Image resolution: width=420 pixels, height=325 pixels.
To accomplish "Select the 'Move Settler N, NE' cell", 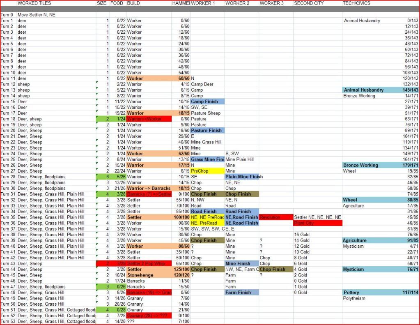I will [x=37, y=15].
